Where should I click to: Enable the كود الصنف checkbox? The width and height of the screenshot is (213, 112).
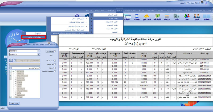[x=55, y=64]
